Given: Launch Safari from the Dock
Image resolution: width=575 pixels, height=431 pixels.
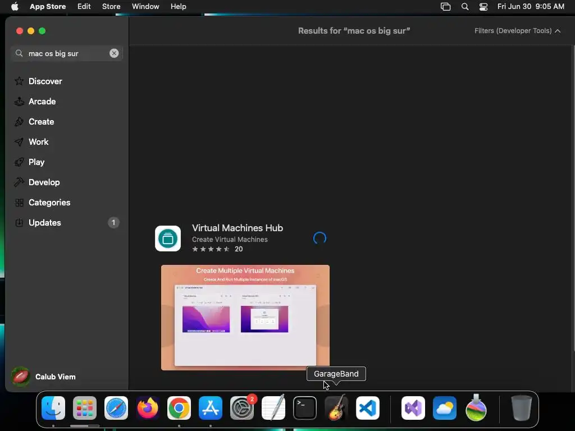Looking at the screenshot, I should [x=116, y=408].
